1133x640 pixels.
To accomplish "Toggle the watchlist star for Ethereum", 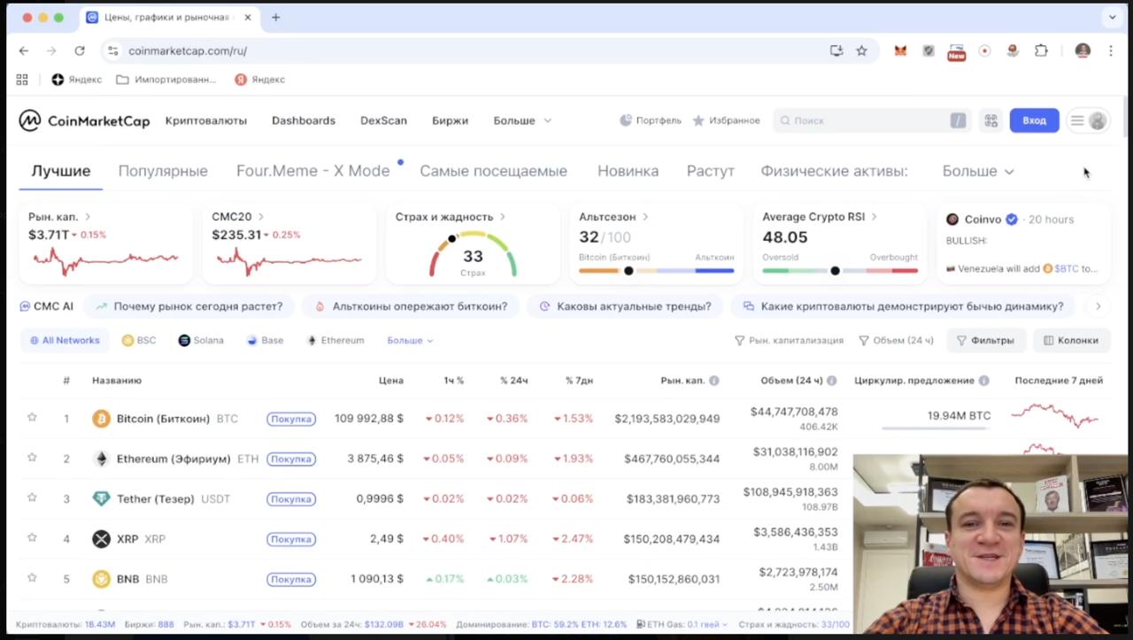I will pos(32,458).
